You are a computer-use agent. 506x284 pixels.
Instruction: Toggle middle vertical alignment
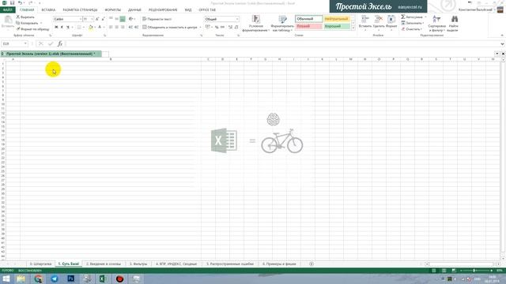pyautogui.click(x=117, y=19)
